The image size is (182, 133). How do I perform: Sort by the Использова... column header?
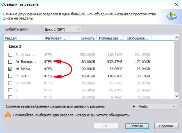click(x=110, y=38)
